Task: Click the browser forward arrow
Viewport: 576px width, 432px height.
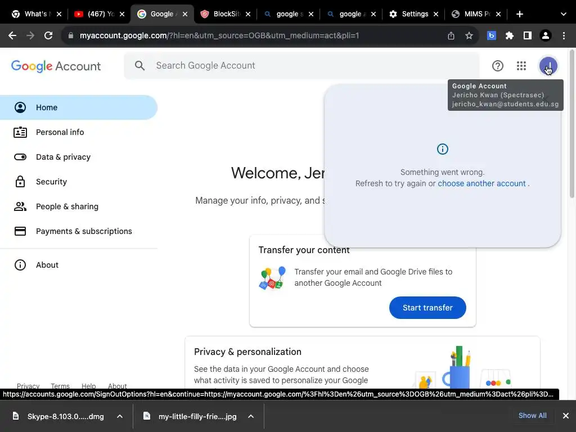Action: click(30, 35)
